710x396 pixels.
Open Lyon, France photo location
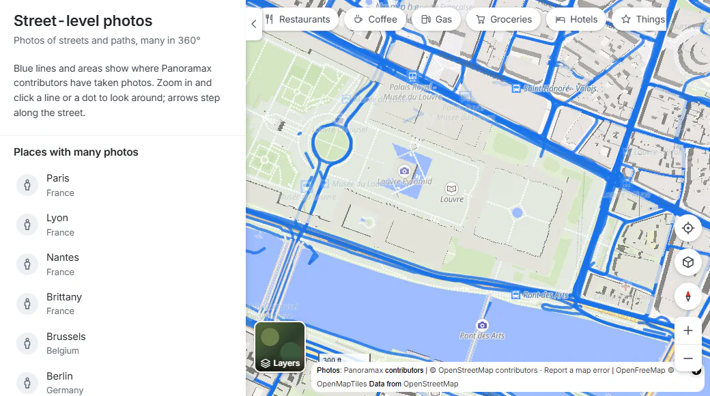(123, 224)
